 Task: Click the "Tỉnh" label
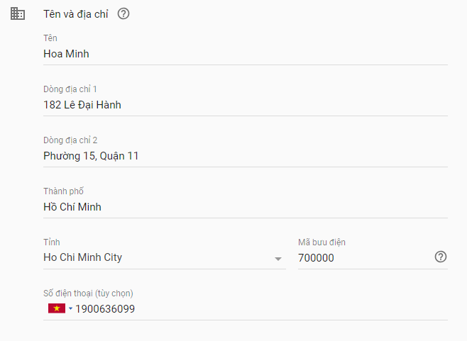(x=52, y=242)
